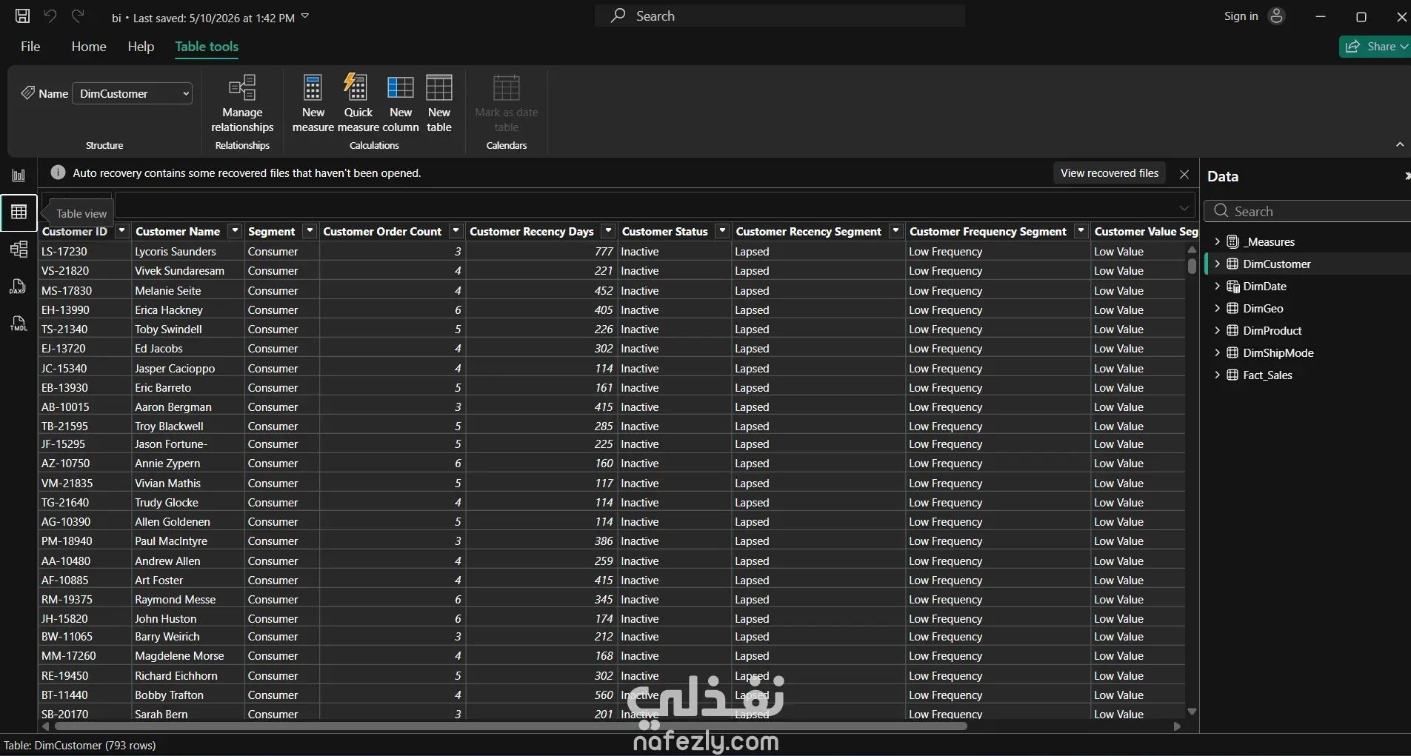Select the Table tools tab
Viewport: 1411px width, 756px height.
click(x=207, y=46)
